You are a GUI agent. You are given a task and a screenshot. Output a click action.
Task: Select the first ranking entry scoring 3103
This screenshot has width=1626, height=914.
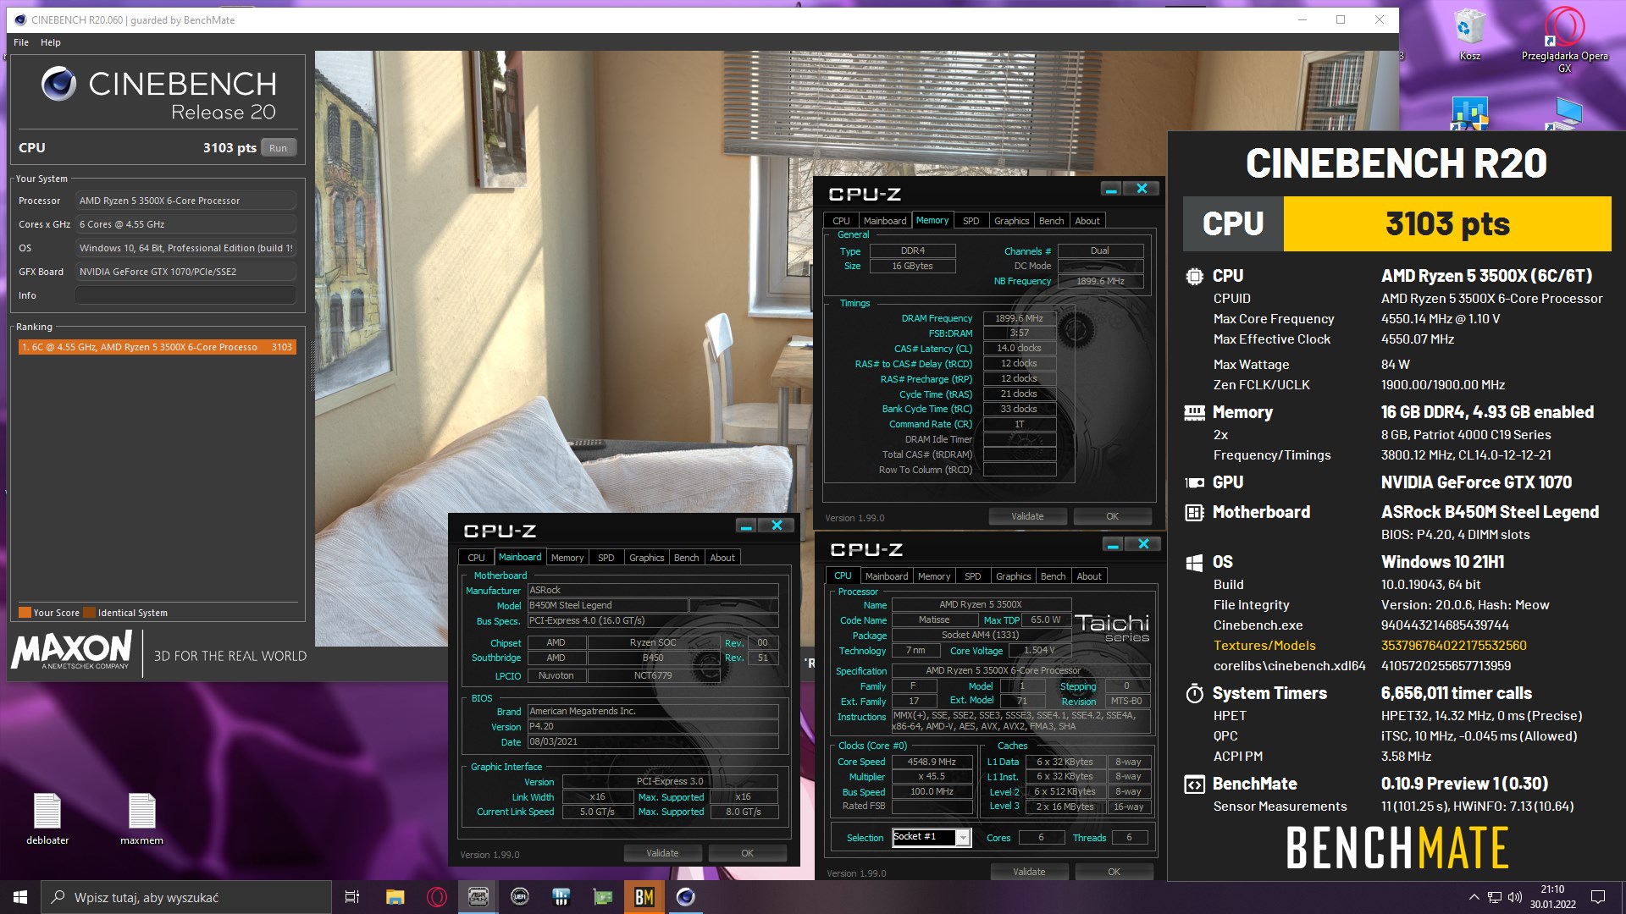(x=158, y=347)
